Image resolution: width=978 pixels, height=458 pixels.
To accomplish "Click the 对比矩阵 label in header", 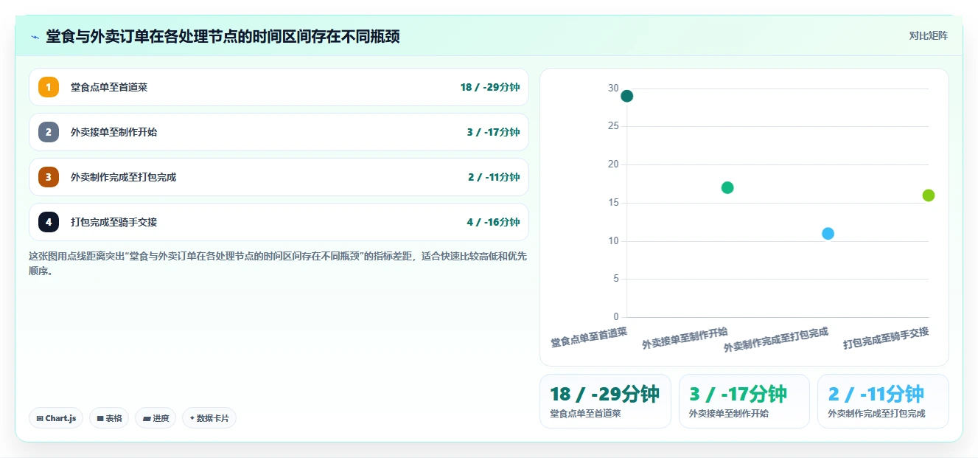I will 929,35.
